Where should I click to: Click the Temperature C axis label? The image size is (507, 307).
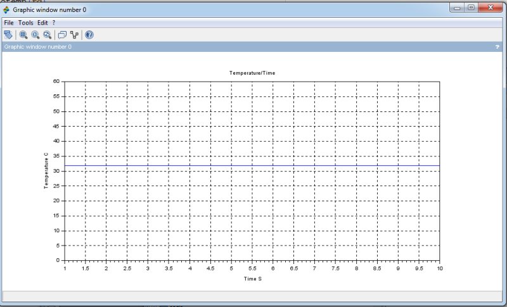coord(46,171)
